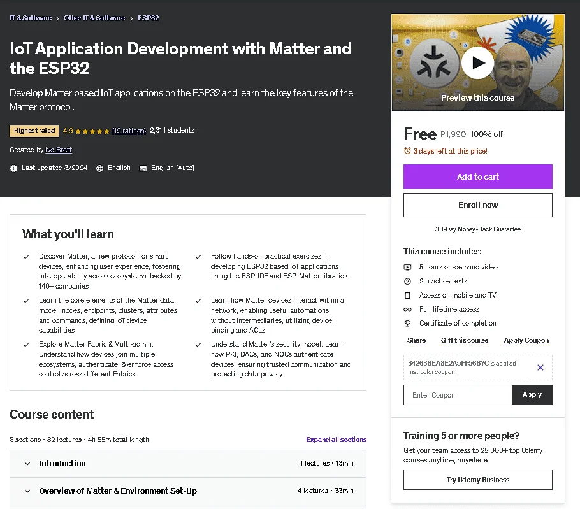Click 'Full lifetime access' text
Screen dimensions: 580x509
449,309
